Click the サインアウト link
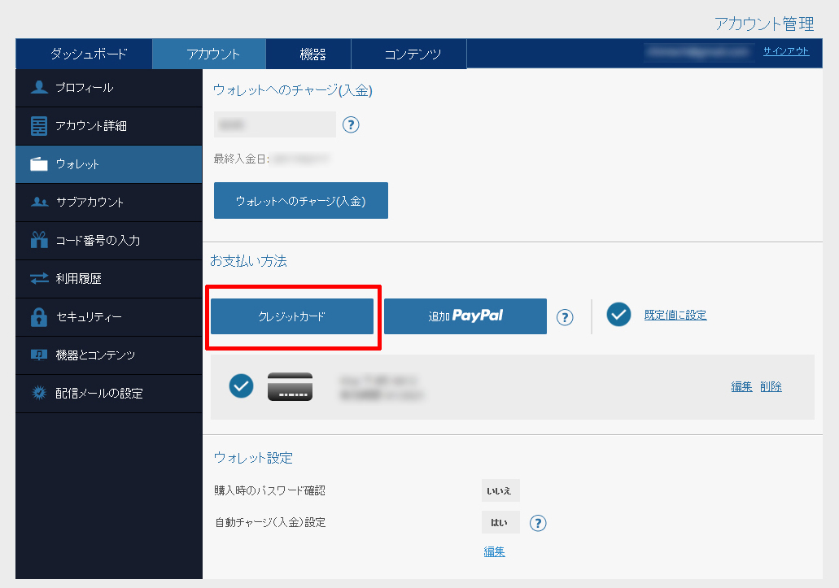The height and width of the screenshot is (588, 839). click(786, 51)
